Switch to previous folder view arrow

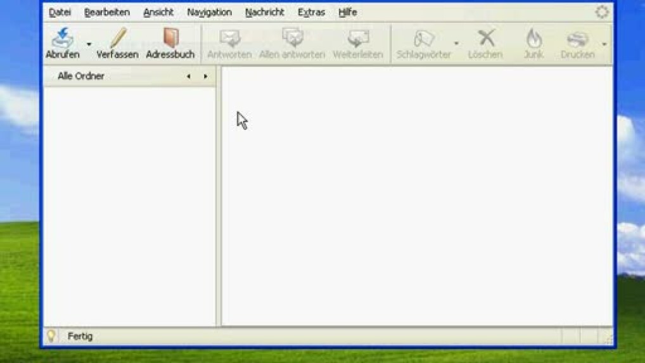(188, 77)
